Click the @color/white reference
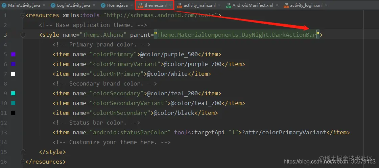 [167, 74]
